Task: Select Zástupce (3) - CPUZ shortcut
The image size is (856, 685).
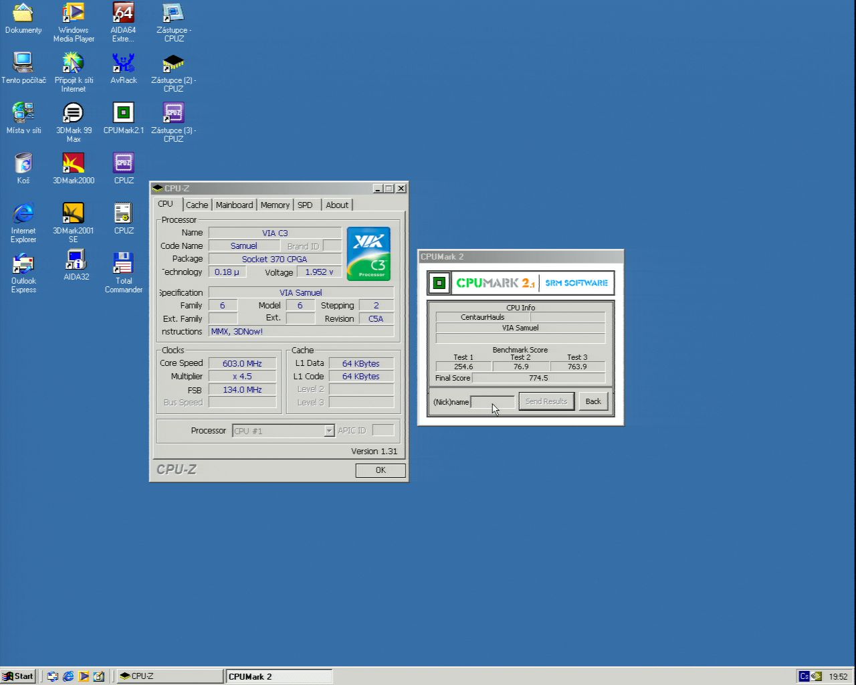Action: click(174, 113)
